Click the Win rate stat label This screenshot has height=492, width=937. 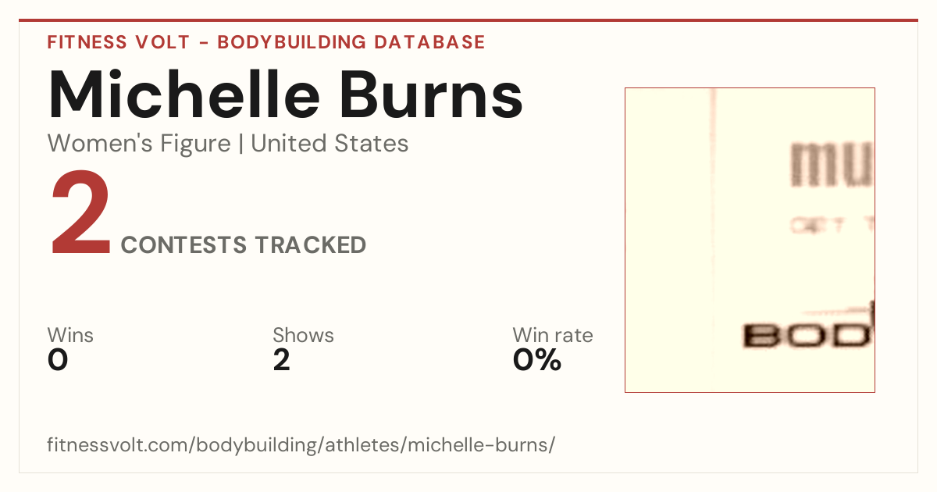553,335
